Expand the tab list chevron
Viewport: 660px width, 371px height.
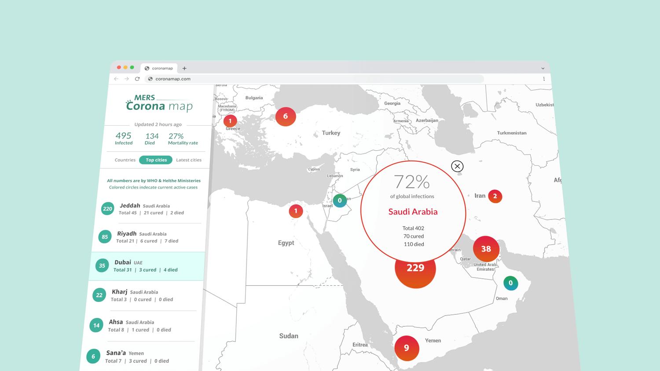tap(543, 68)
